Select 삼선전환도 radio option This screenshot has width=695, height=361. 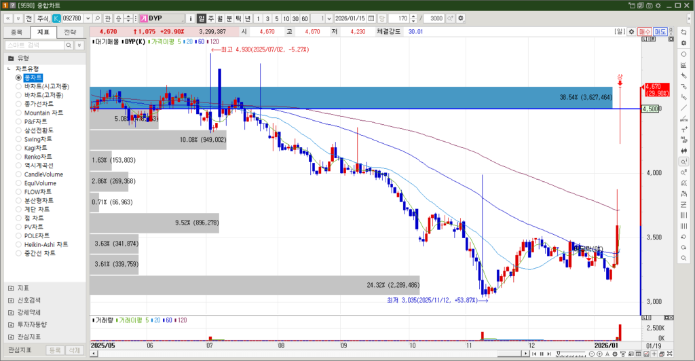pyautogui.click(x=18, y=130)
